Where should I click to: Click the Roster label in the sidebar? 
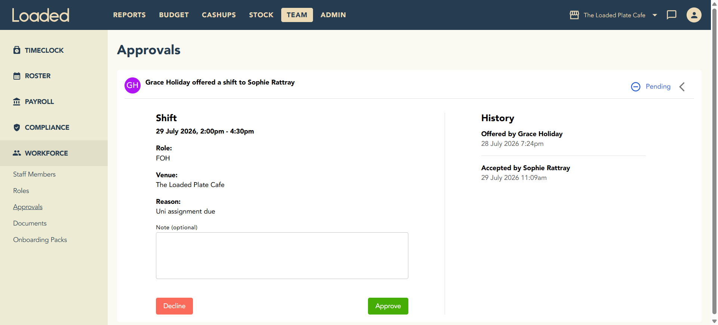click(x=38, y=76)
